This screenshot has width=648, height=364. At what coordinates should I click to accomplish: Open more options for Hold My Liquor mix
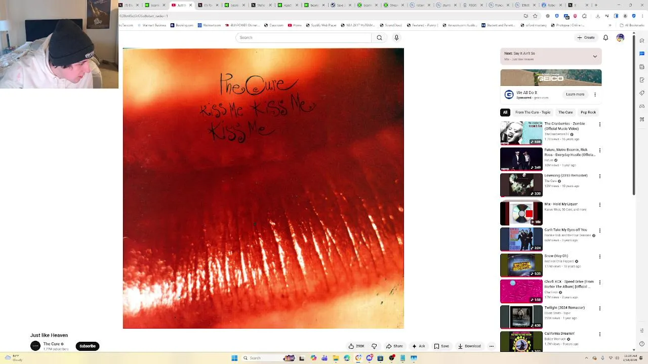pos(600,205)
